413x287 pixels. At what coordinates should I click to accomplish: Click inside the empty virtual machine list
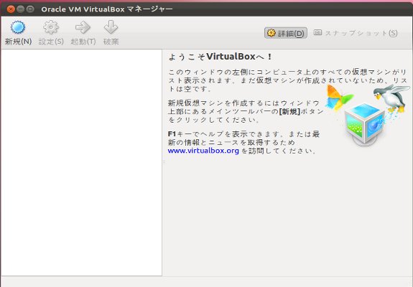[x=81, y=163]
